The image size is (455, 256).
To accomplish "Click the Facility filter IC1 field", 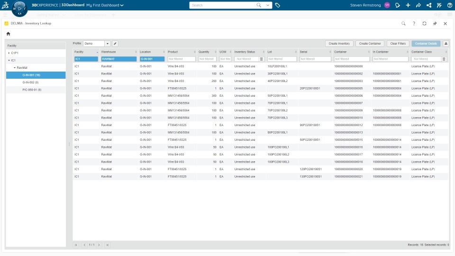I will (x=86, y=59).
